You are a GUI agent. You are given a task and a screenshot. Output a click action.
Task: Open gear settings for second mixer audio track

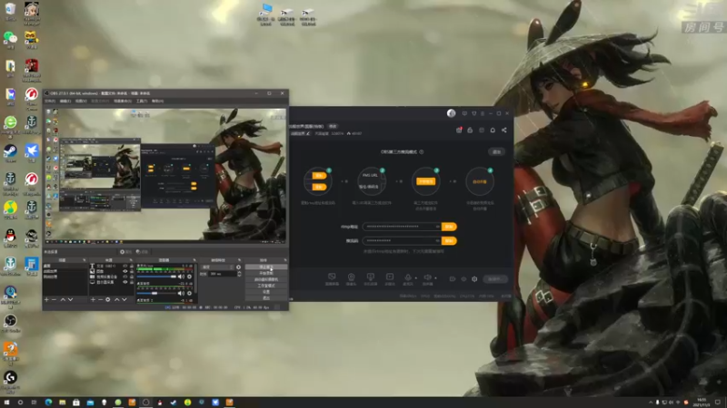[189, 293]
